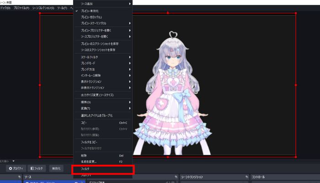Click the フィルタ button in the source toolbar
The width and height of the screenshot is (320, 183).
(37, 168)
